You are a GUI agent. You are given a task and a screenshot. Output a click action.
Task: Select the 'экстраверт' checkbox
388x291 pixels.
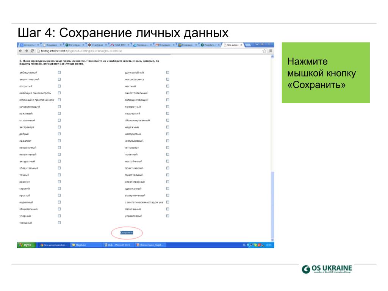[x=59, y=127]
